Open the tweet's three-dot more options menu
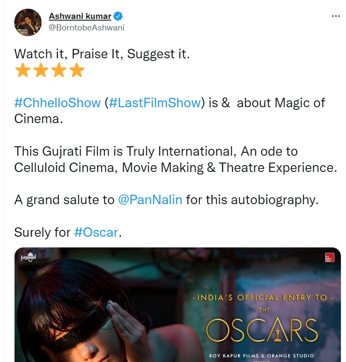 tap(336, 16)
